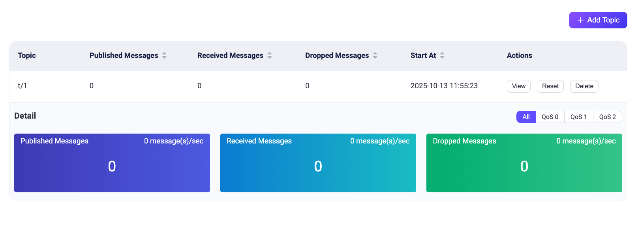Switch detail filter to QoS 2
The width and height of the screenshot is (638, 227).
(607, 117)
